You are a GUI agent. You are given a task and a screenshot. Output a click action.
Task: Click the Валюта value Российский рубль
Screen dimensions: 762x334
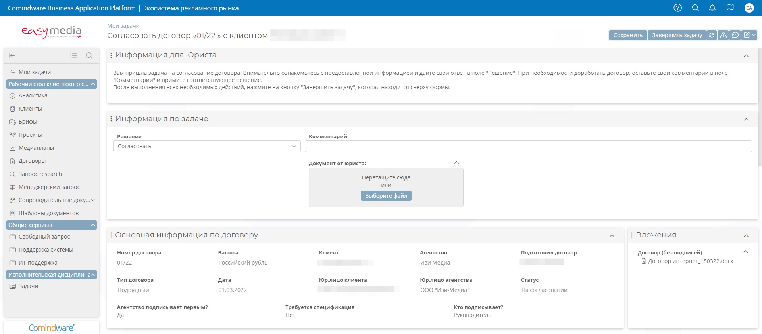(243, 263)
